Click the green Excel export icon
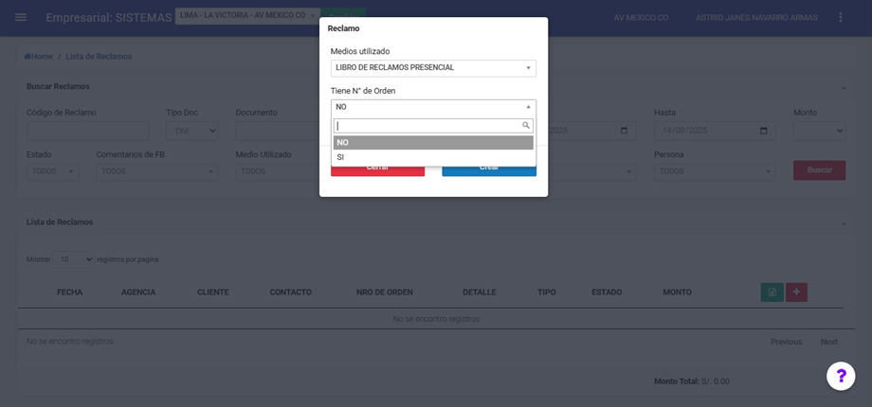Screen dimensions: 872x407 pos(772,292)
